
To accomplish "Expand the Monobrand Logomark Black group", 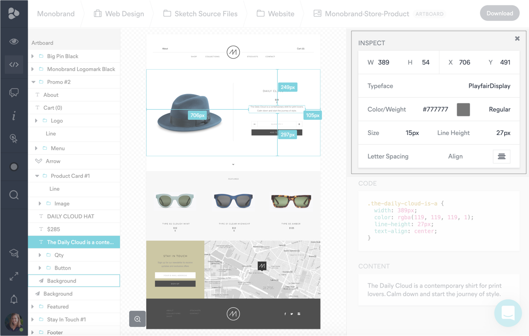I will point(33,69).
